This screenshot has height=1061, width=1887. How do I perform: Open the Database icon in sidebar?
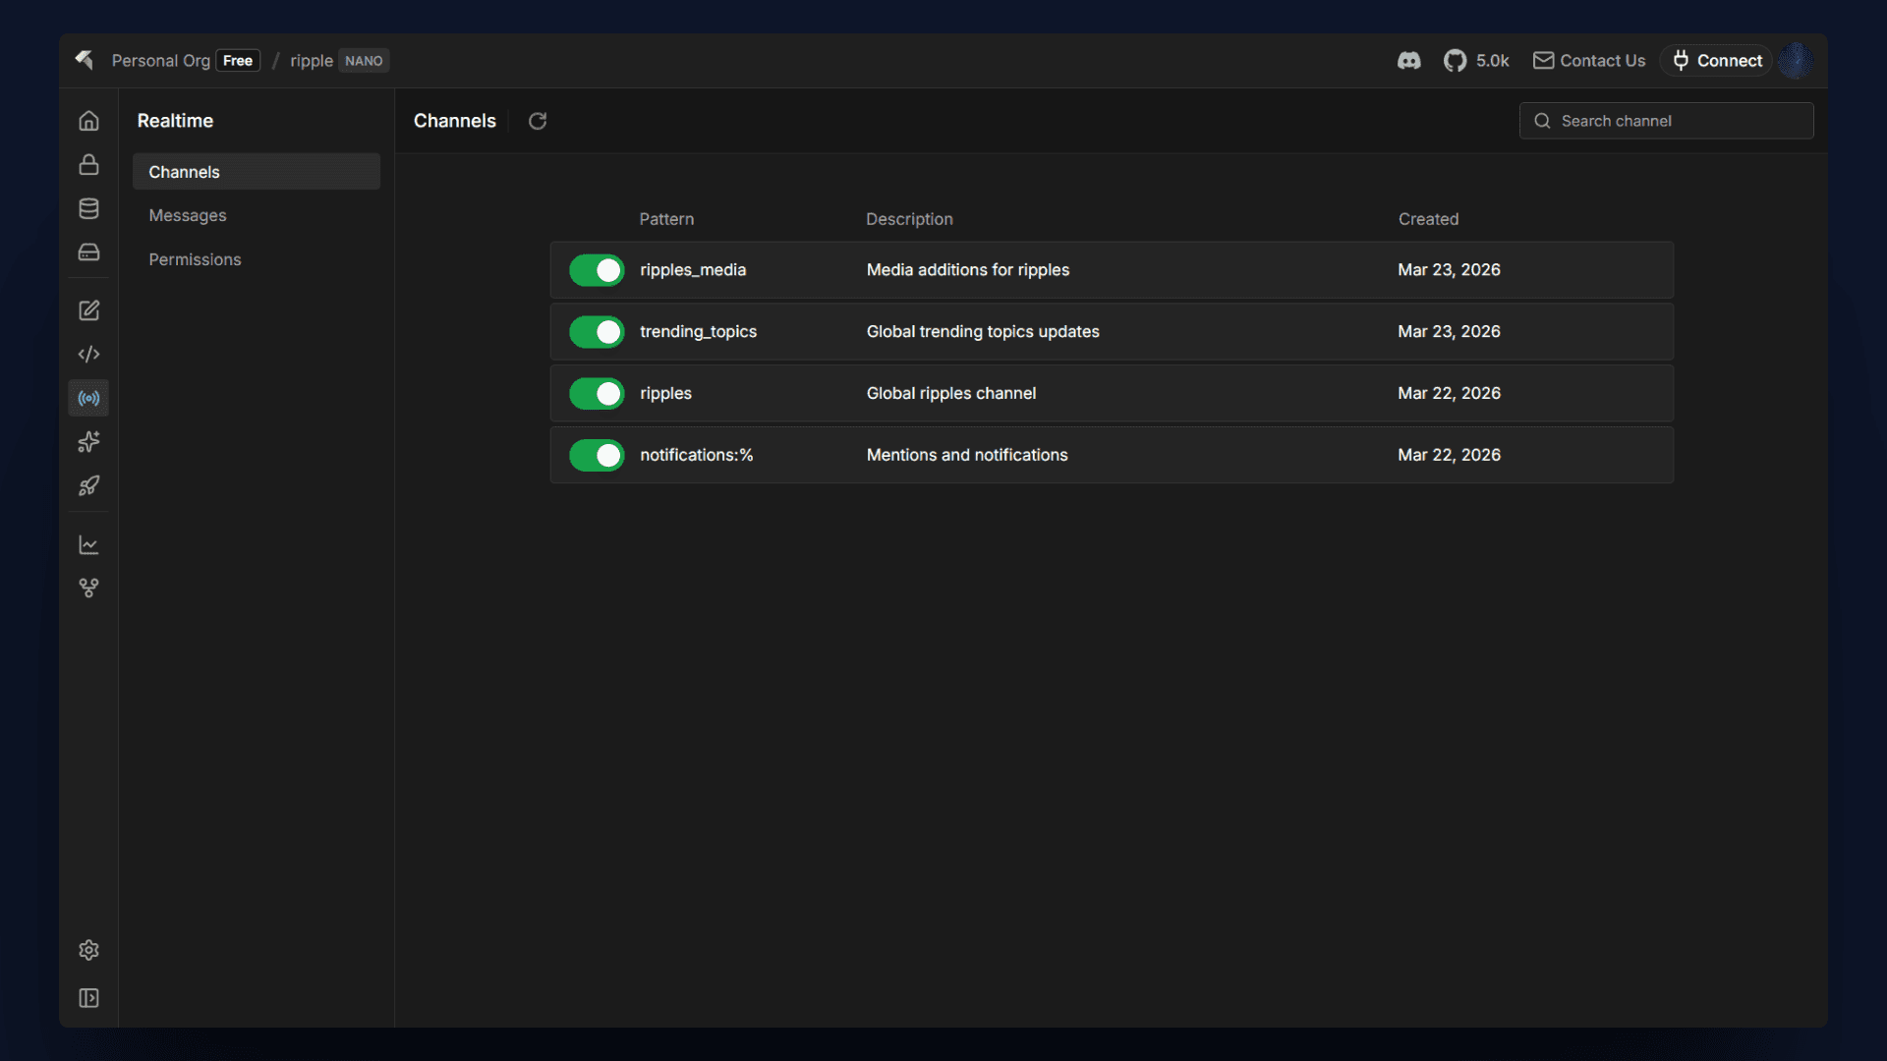point(88,208)
